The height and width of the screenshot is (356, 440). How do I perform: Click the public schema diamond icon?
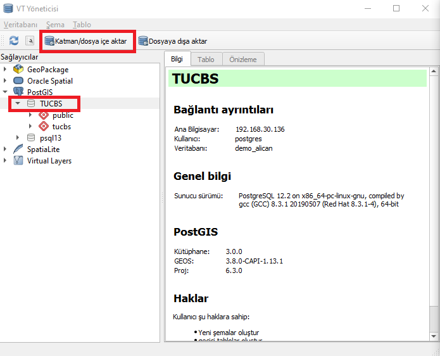point(44,115)
